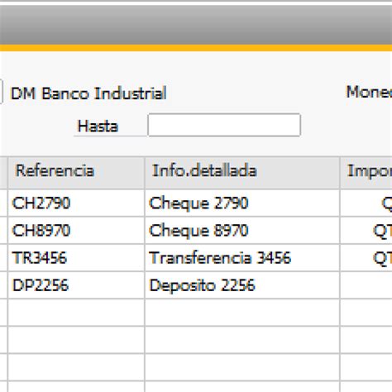Click the Deposito 2256 detail cell
The image size is (392, 392).
pos(242,285)
